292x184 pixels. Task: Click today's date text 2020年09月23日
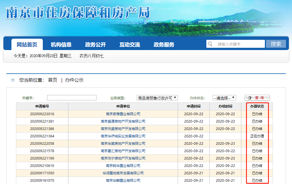tap(44, 56)
